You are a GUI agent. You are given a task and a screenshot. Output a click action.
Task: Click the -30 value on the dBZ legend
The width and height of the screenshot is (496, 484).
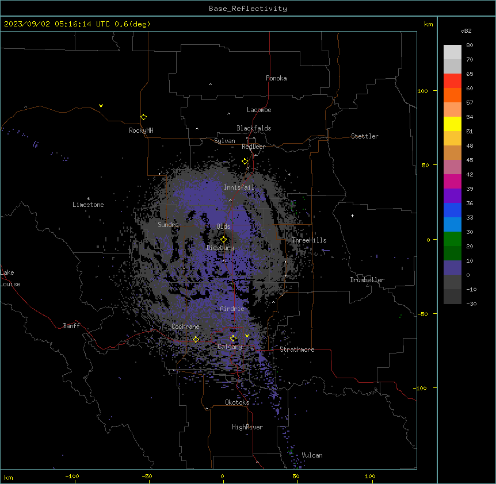pos(472,304)
